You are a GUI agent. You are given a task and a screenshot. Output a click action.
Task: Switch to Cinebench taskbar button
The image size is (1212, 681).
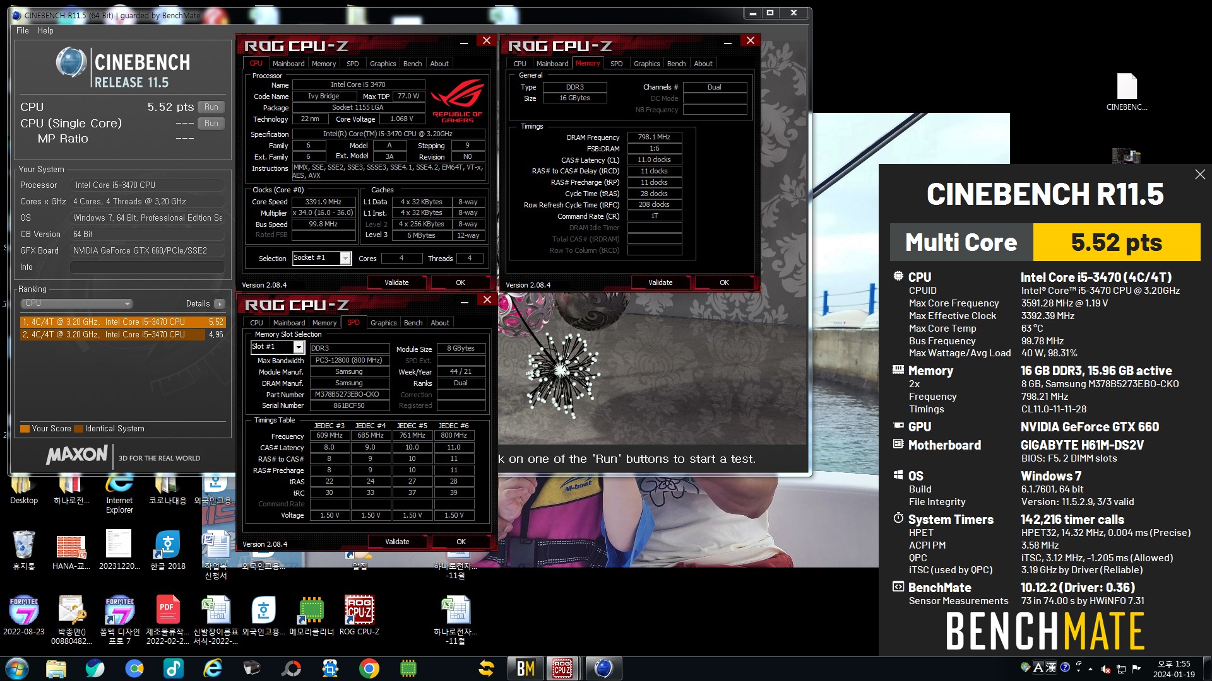pyautogui.click(x=603, y=668)
